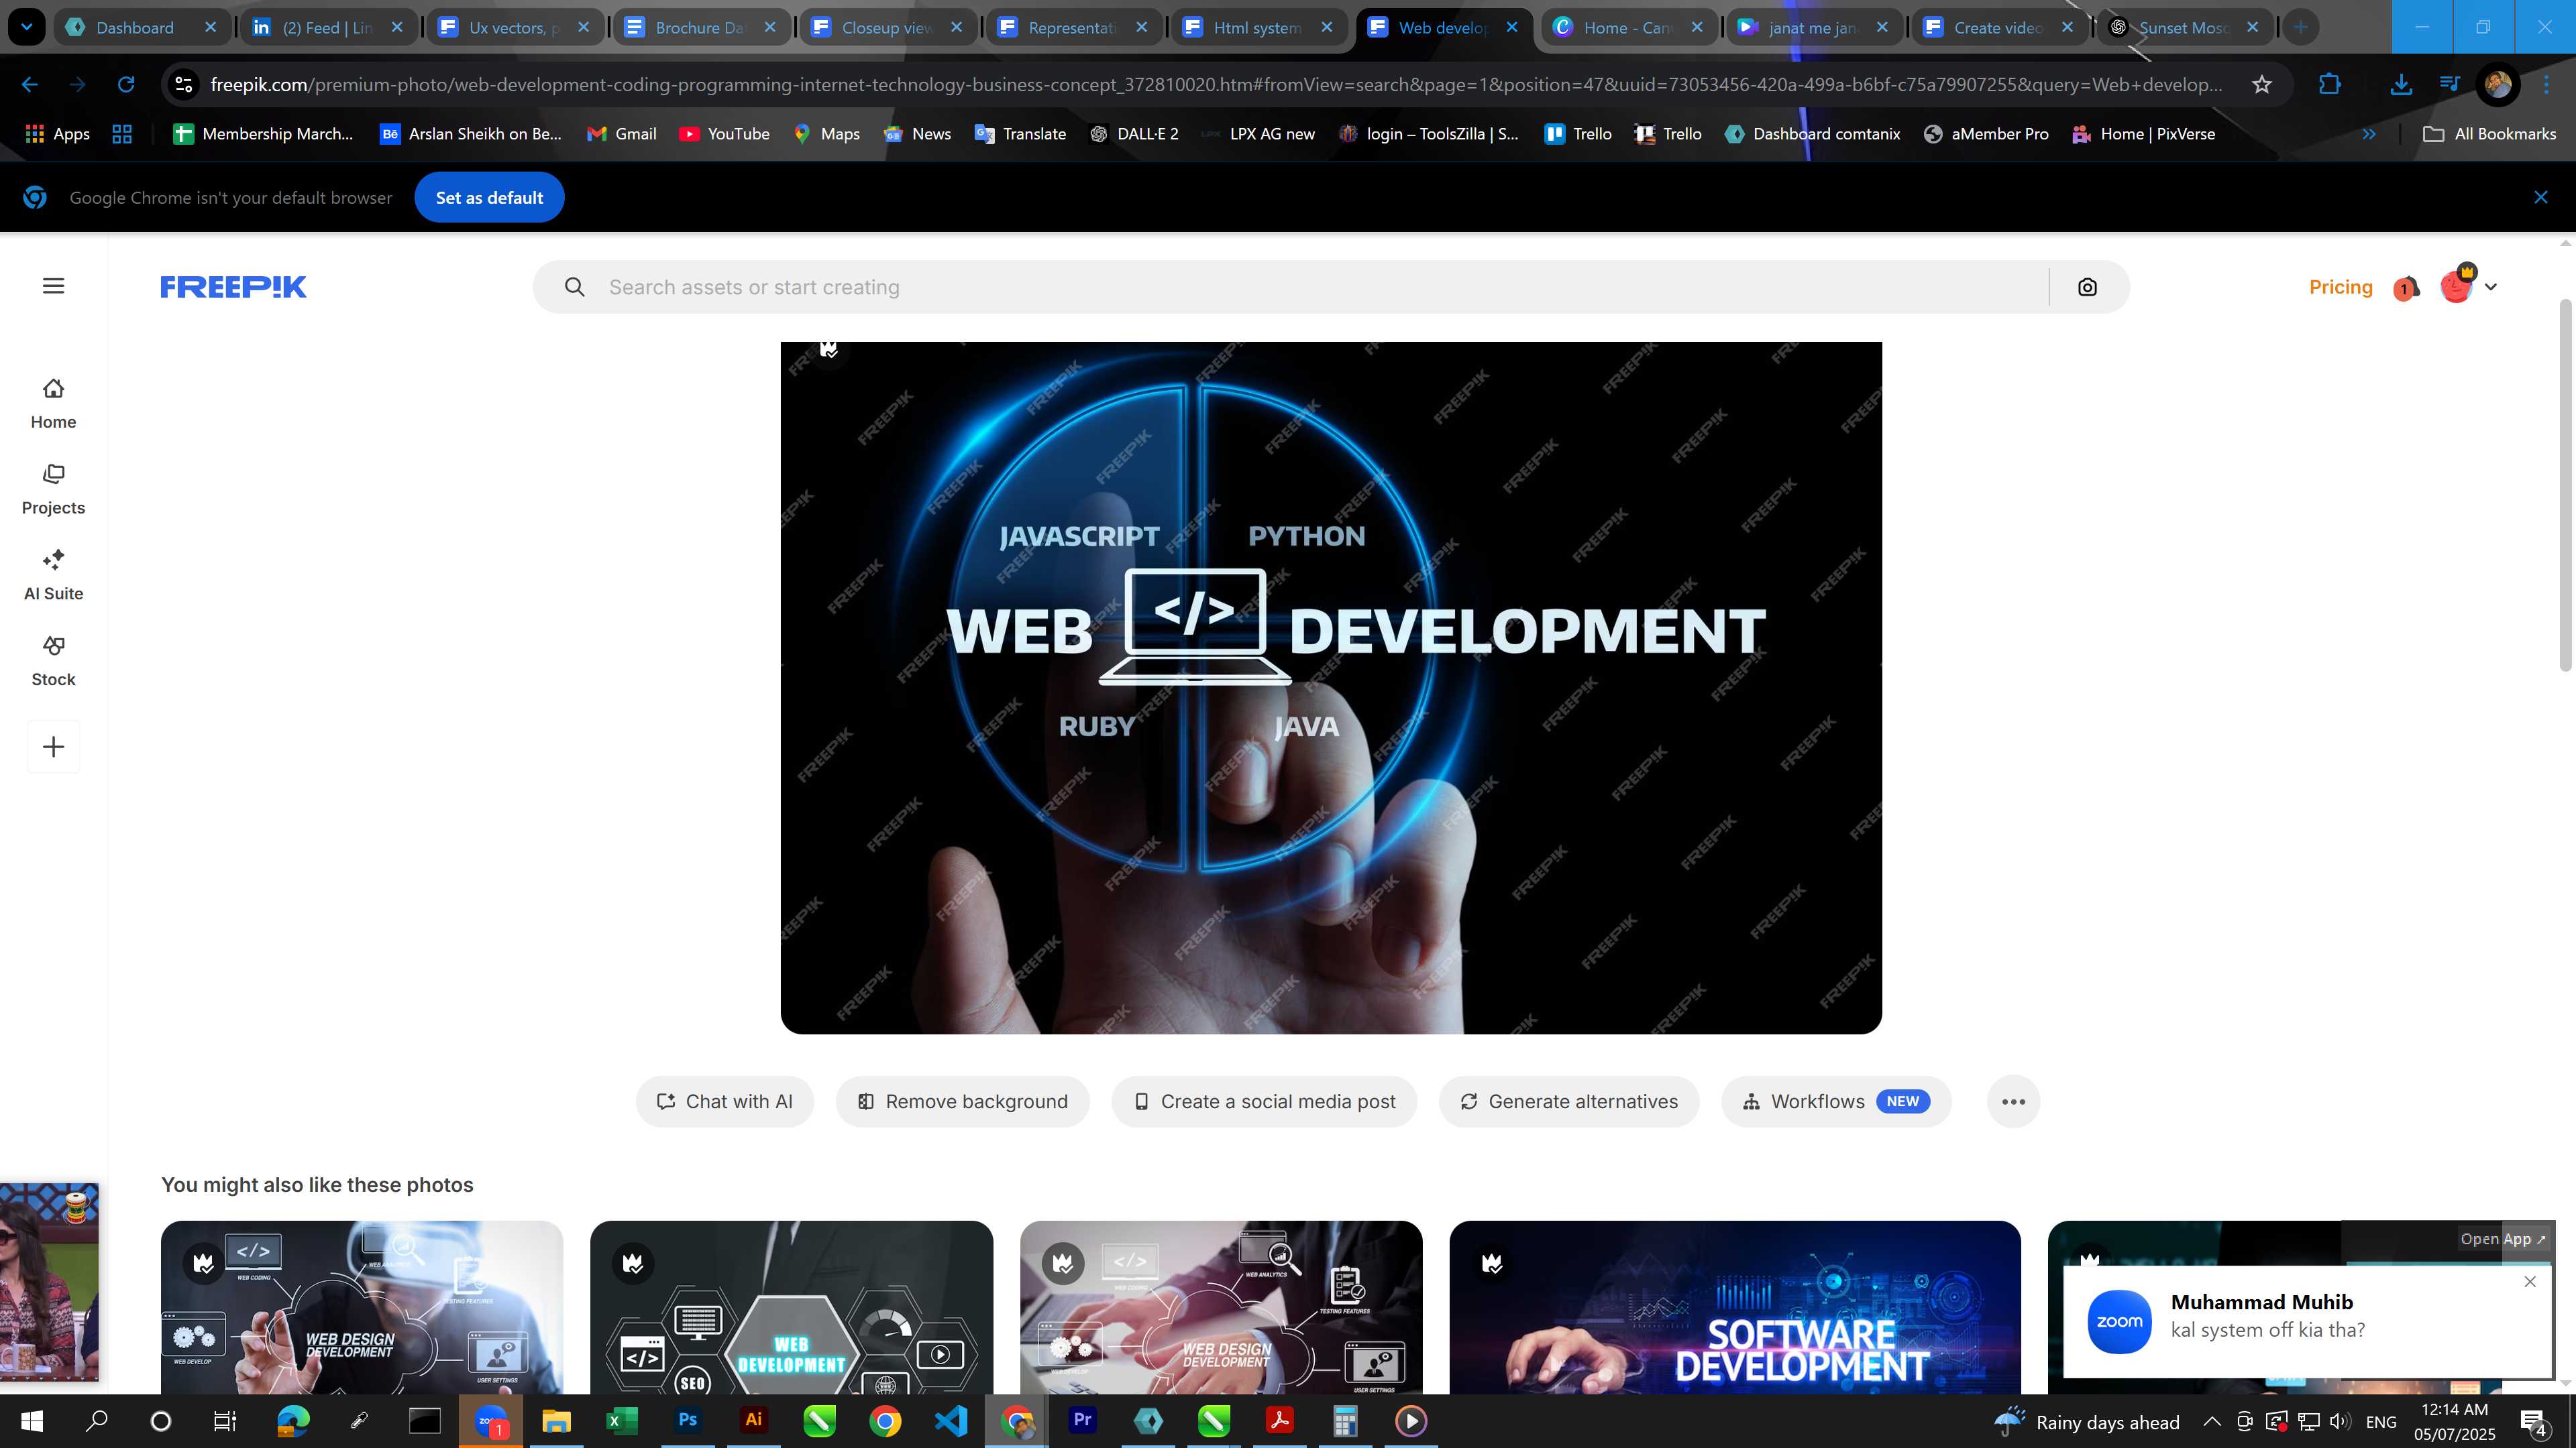Open taskbar volume control
Image resolution: width=2576 pixels, height=1448 pixels.
pos(2339,1421)
